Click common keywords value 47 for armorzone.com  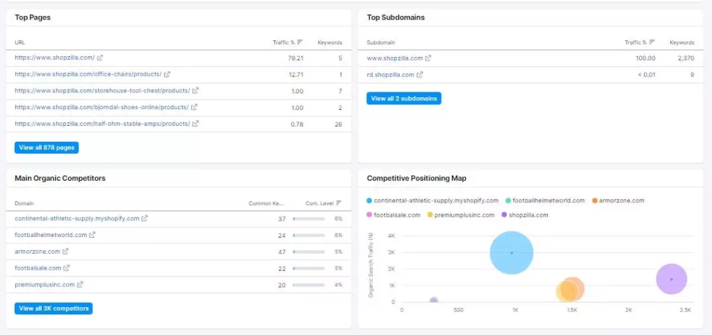click(x=282, y=252)
